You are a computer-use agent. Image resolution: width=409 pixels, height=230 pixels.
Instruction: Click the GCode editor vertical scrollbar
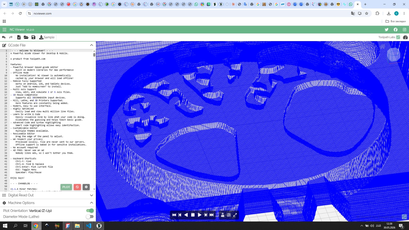tap(94, 54)
